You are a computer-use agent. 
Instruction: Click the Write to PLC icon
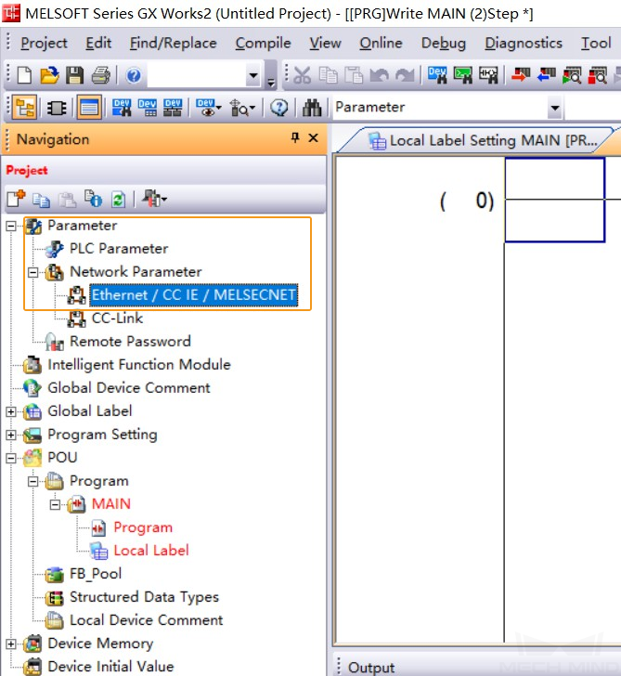coord(521,75)
